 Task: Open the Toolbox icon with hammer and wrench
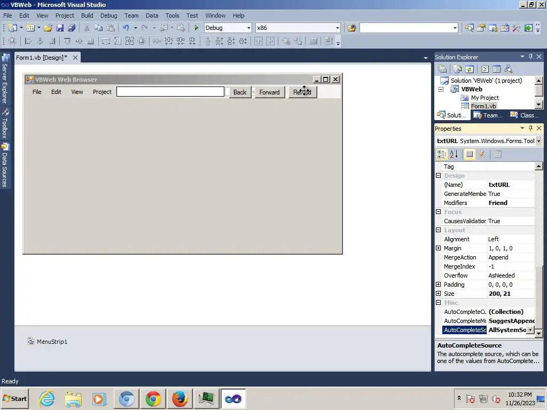click(517, 28)
